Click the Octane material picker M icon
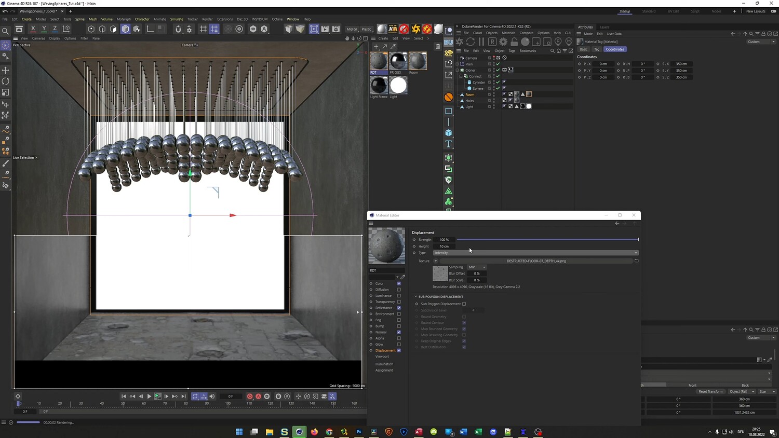 click(569, 42)
